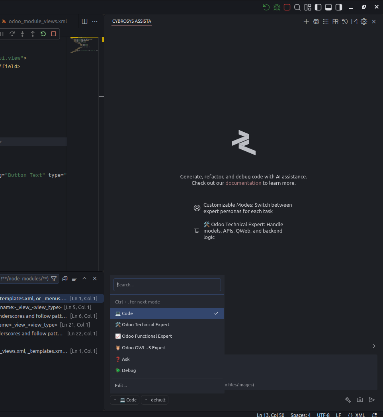The image size is (383, 417).
Task: Click the Spaces: 4 indentation status item
Action: pos(300,415)
